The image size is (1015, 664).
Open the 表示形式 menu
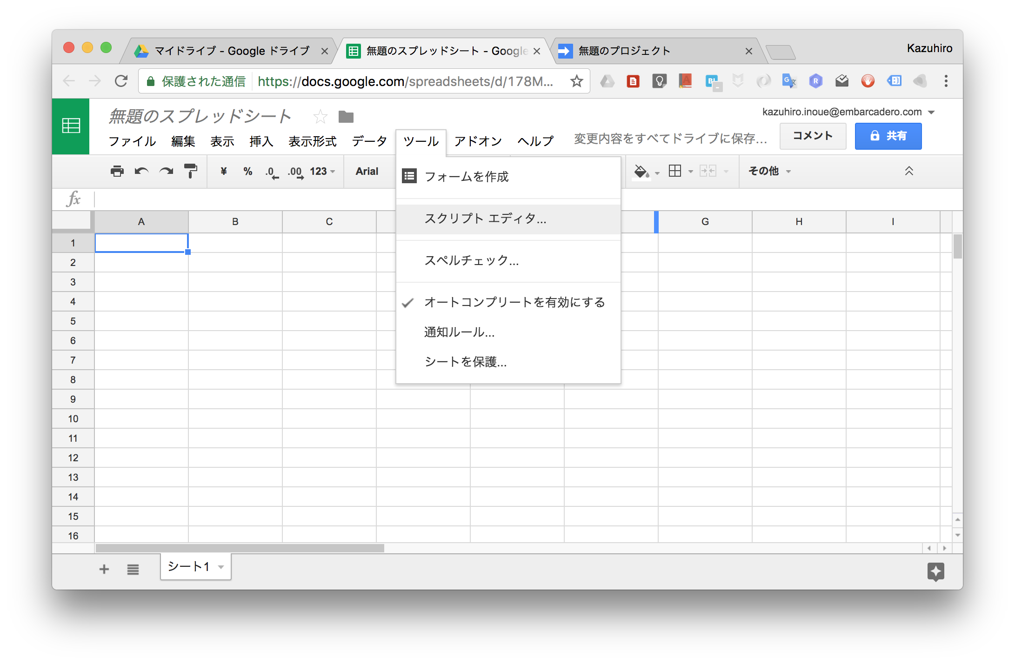tap(313, 141)
